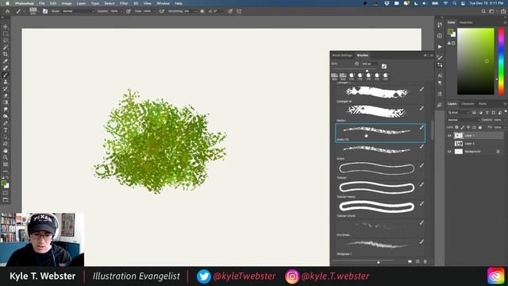Open Brushes panel flyout menu
The image size is (508, 286).
click(x=432, y=55)
